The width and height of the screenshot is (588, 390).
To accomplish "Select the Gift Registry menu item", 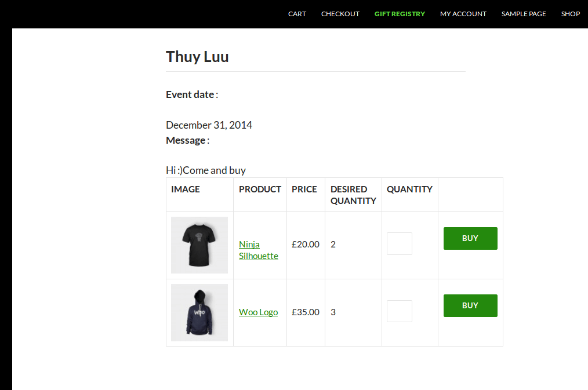I will click(x=400, y=14).
